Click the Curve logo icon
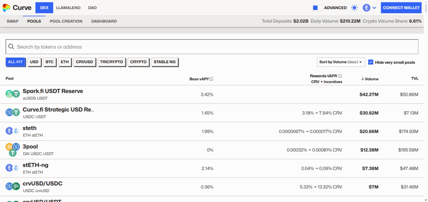 [6, 8]
